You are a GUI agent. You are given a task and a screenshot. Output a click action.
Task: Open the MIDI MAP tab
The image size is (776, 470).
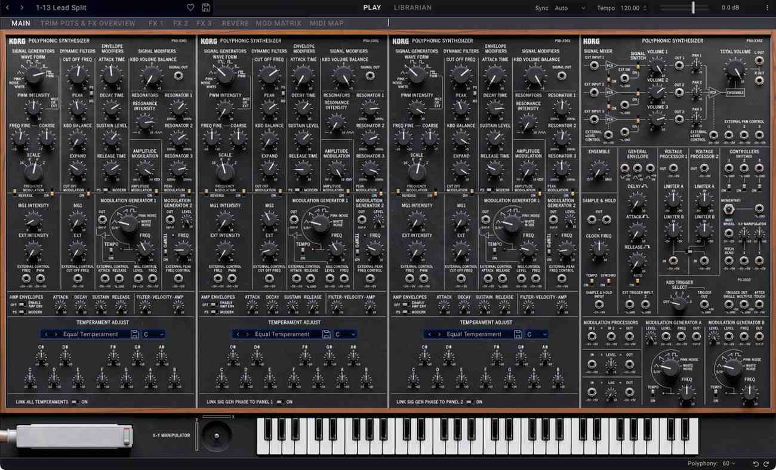click(x=328, y=23)
